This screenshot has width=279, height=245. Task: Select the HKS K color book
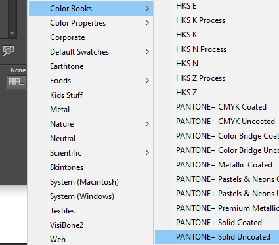click(217, 35)
